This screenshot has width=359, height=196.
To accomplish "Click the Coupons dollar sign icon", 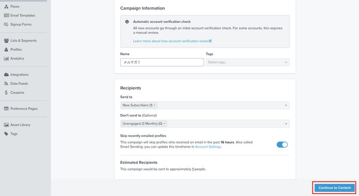I will point(6,93).
